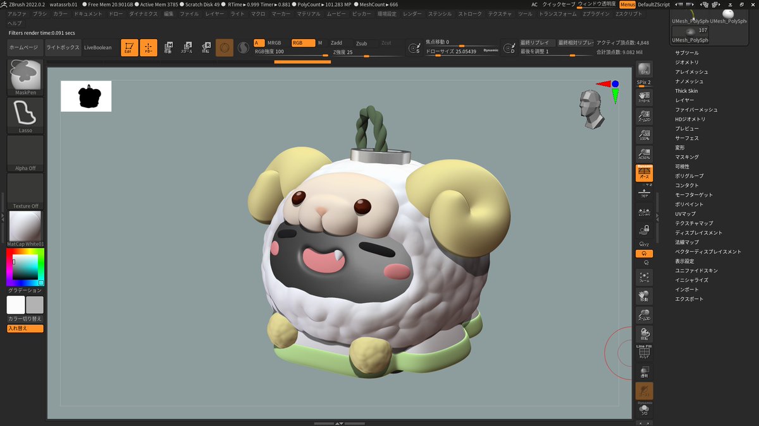This screenshot has width=759, height=426.
Task: Expand the UV Map (UVマップ) section
Action: pos(685,214)
